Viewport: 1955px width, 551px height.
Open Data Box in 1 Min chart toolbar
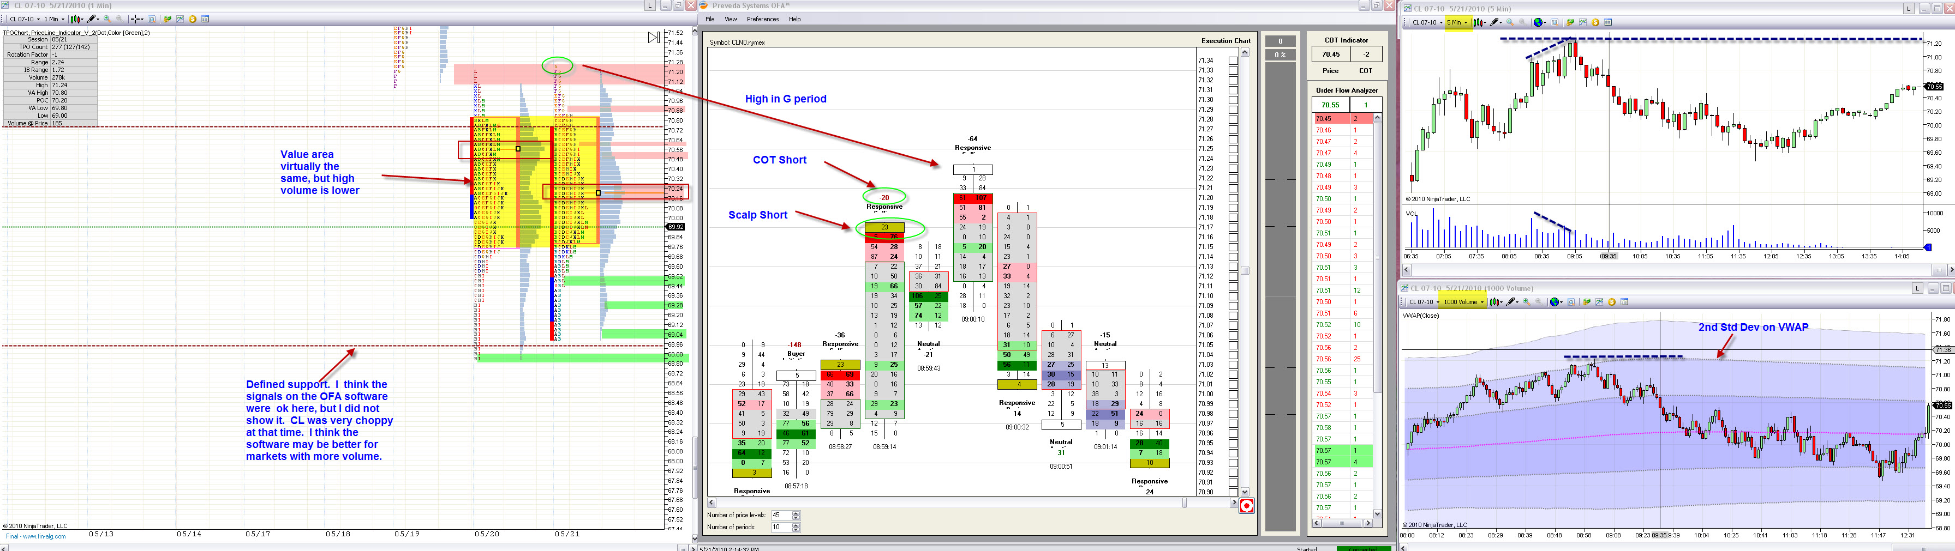(x=153, y=19)
